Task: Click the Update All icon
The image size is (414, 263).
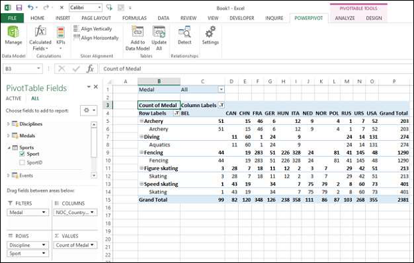Action: [x=159, y=32]
